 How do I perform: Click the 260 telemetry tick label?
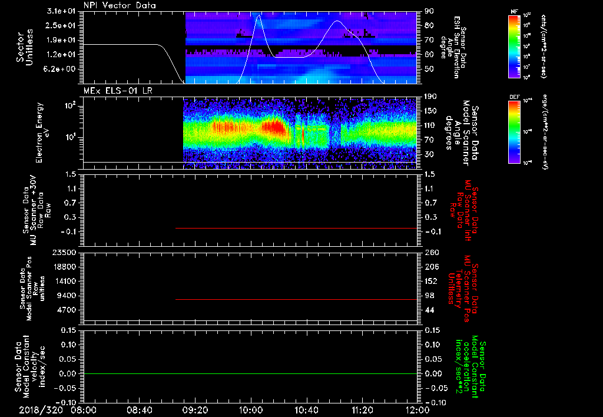pyautogui.click(x=432, y=253)
